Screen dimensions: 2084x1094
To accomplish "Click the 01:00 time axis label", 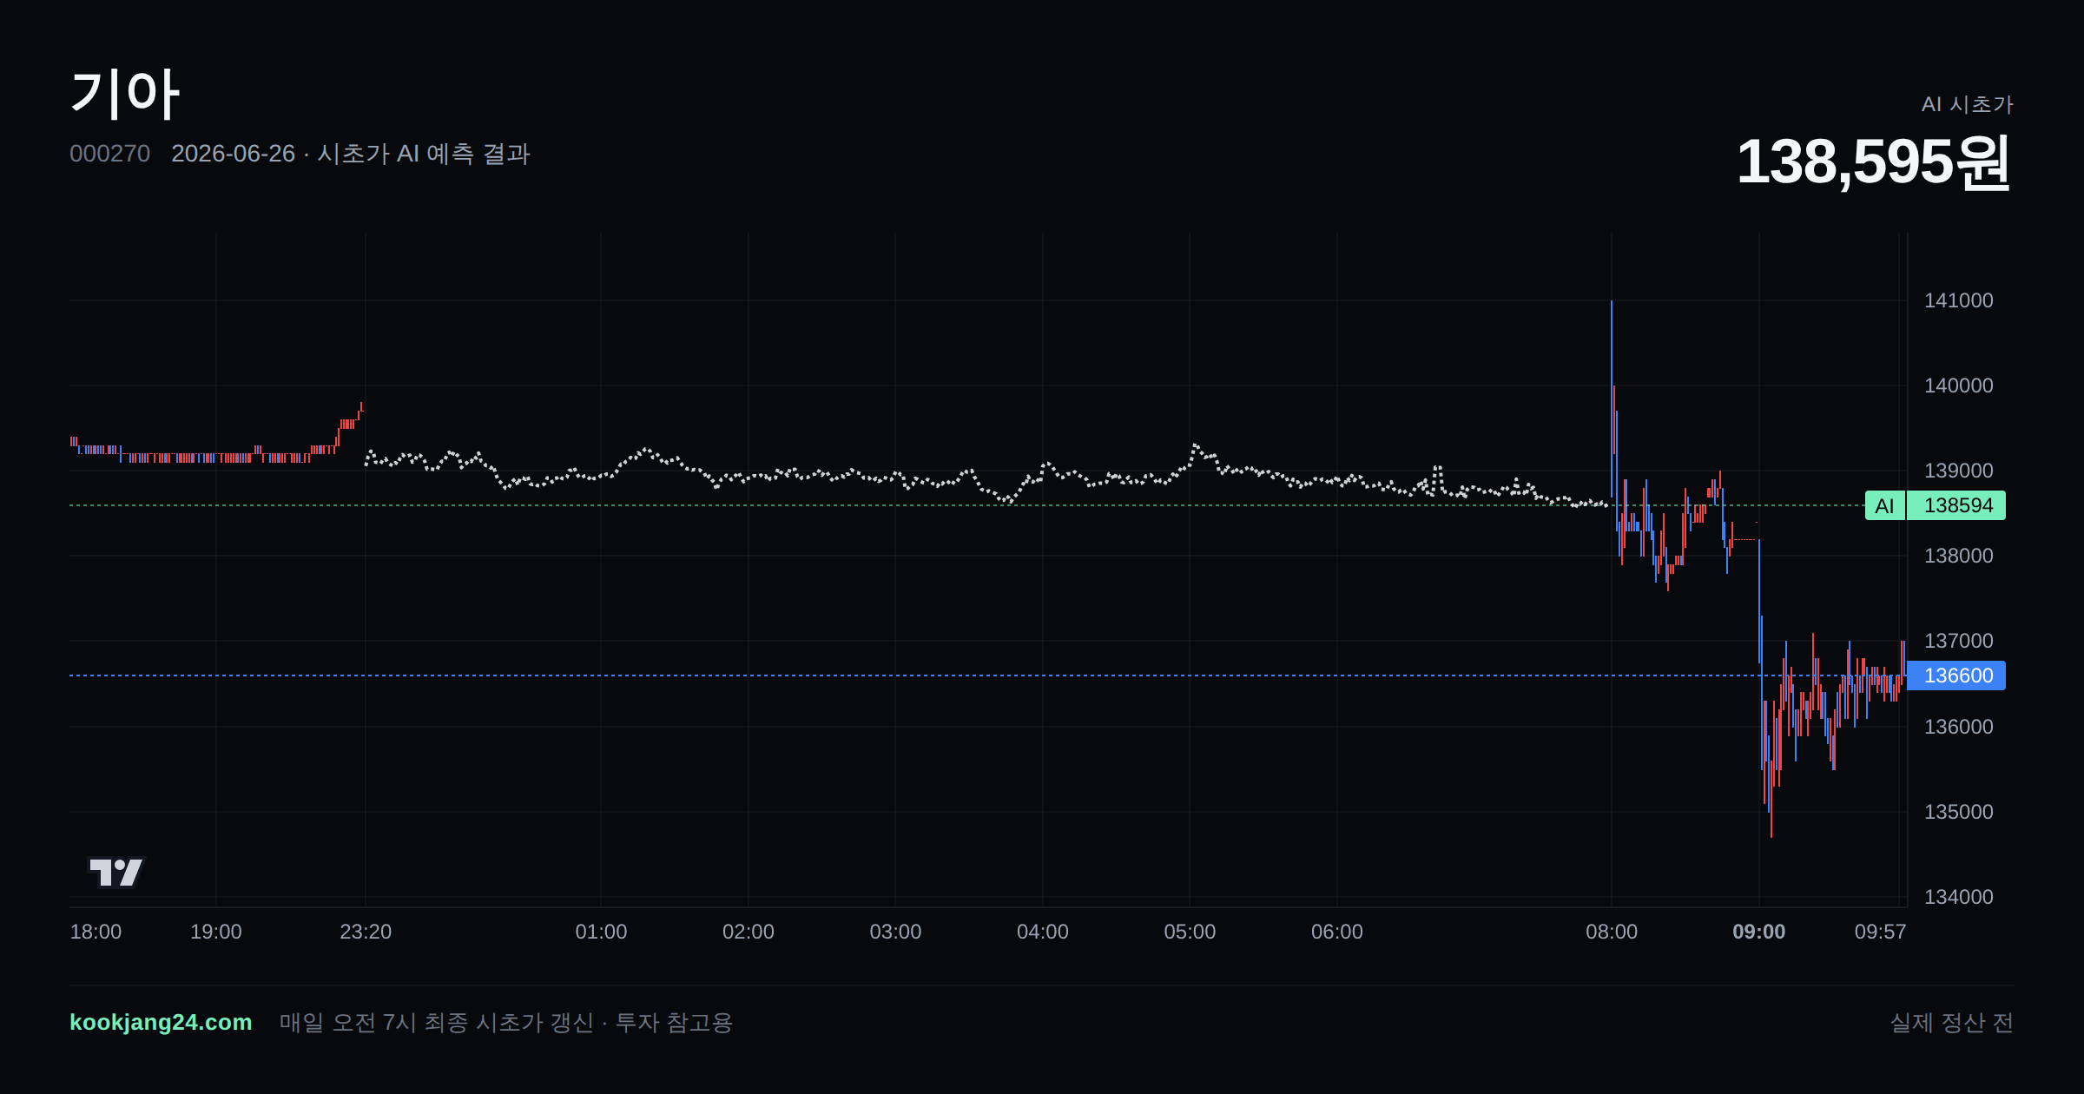I will [x=601, y=932].
